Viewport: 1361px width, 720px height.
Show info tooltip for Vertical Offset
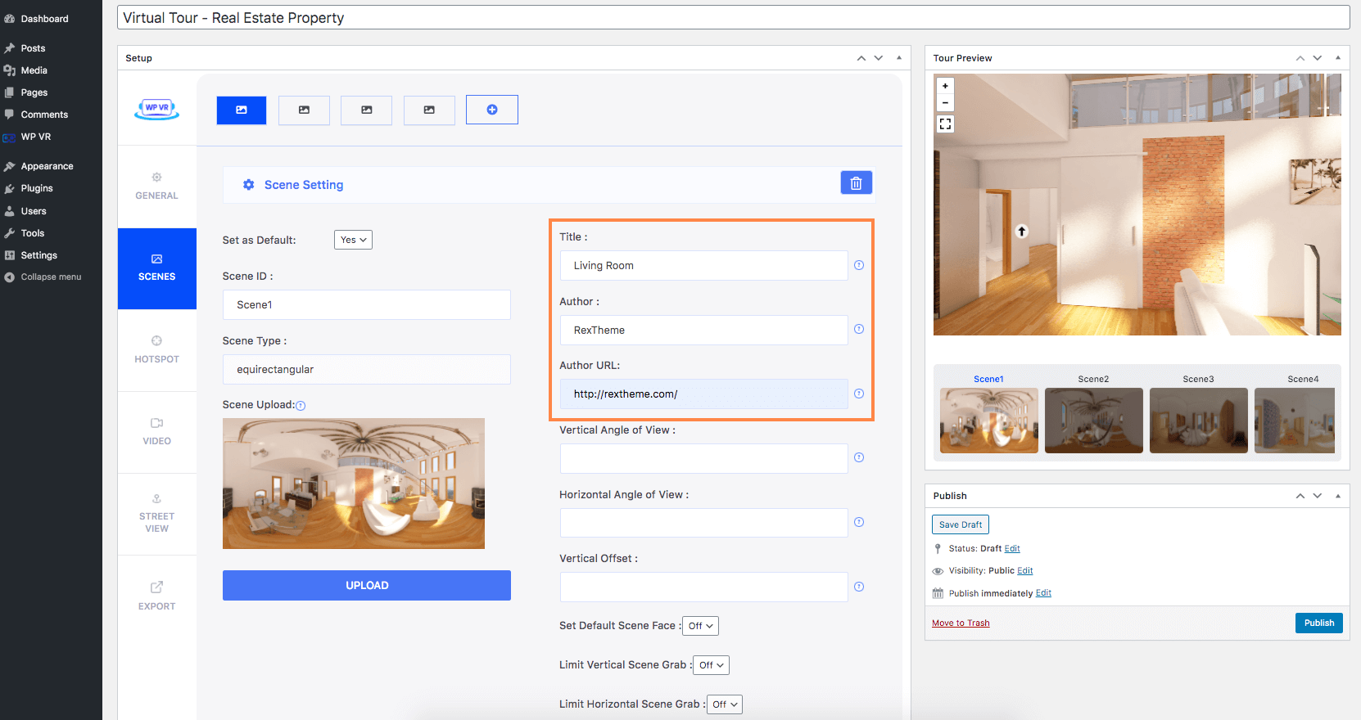(x=859, y=587)
